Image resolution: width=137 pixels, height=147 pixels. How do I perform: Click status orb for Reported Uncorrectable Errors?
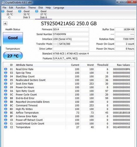[x=6, y=102]
